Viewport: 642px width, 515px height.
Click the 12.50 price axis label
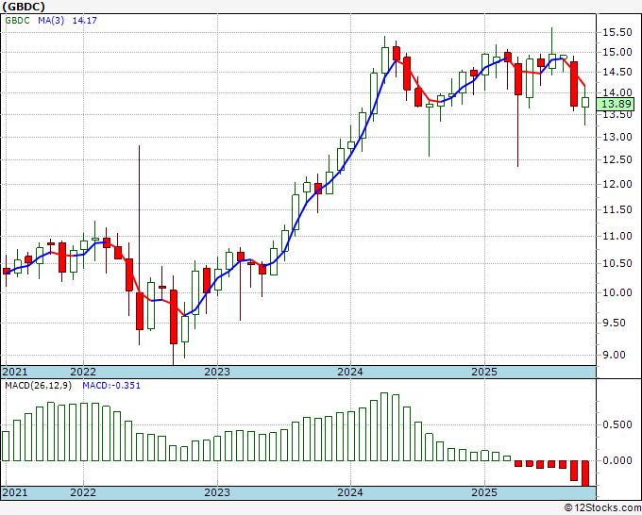tap(617, 160)
